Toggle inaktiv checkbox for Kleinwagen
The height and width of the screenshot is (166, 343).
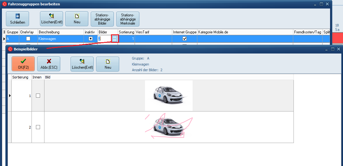tap(90, 38)
